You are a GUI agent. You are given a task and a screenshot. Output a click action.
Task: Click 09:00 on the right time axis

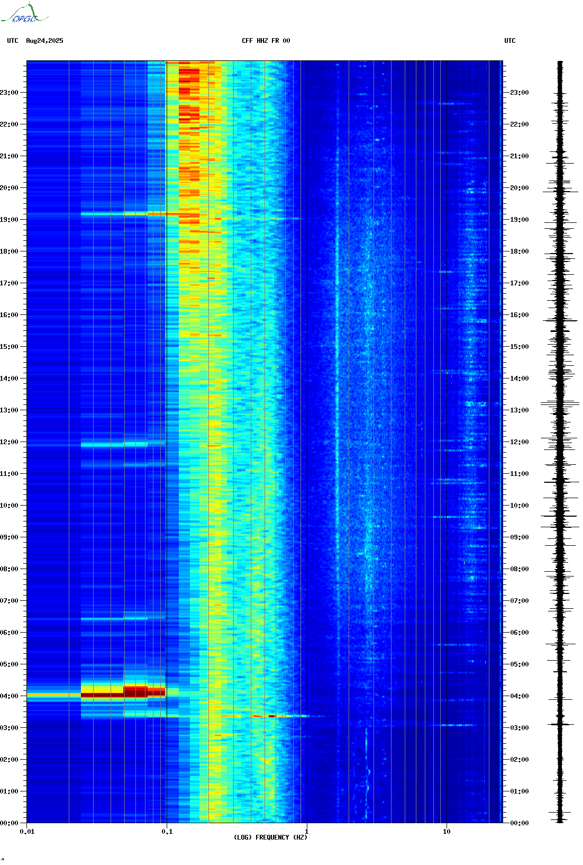pos(520,537)
